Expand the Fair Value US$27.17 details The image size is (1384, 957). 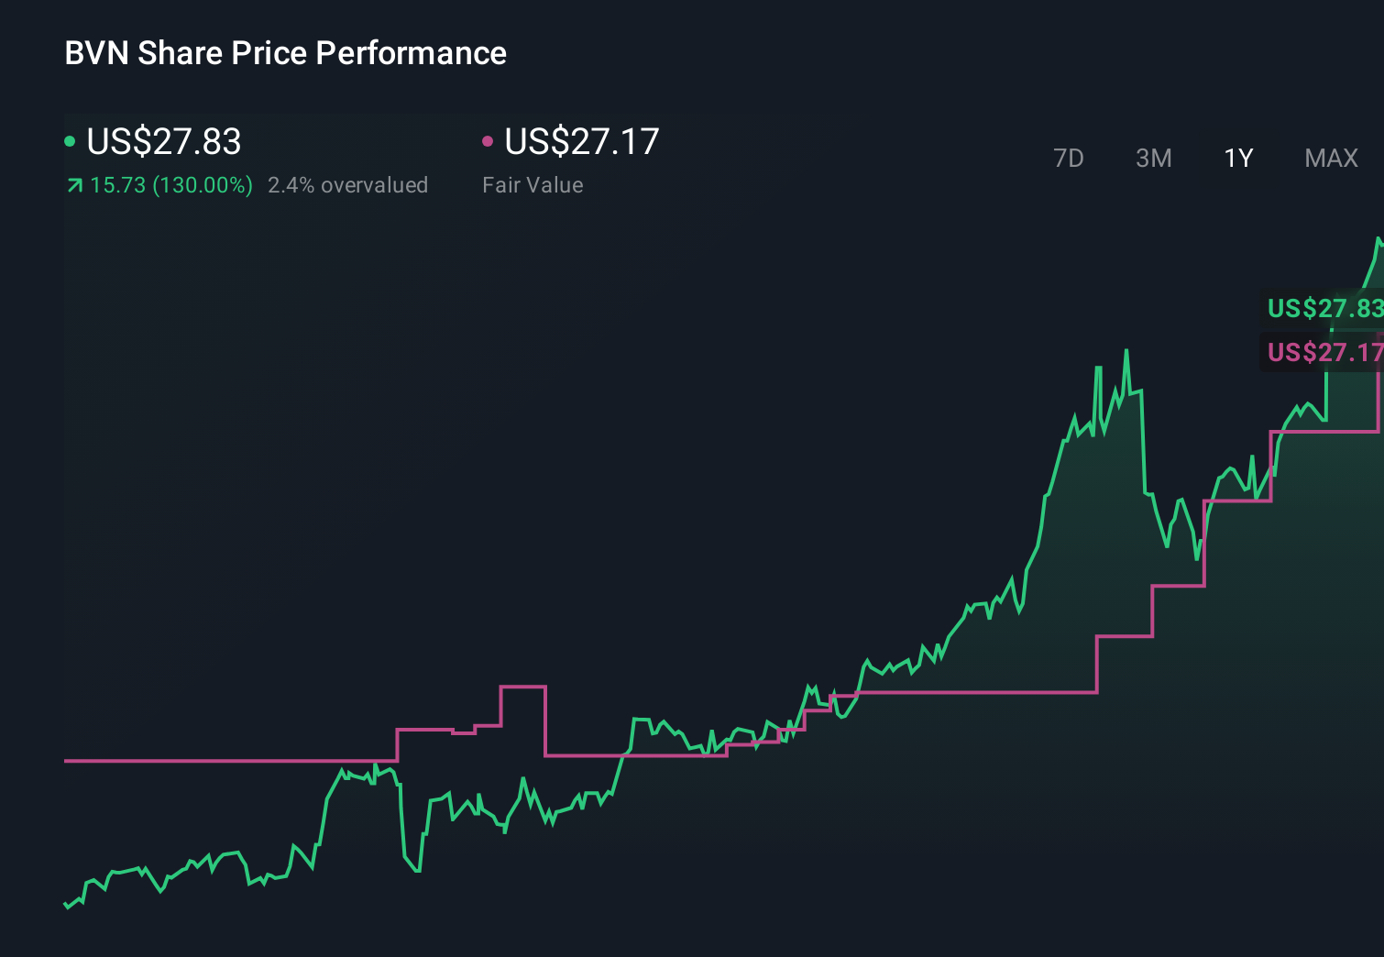point(581,142)
